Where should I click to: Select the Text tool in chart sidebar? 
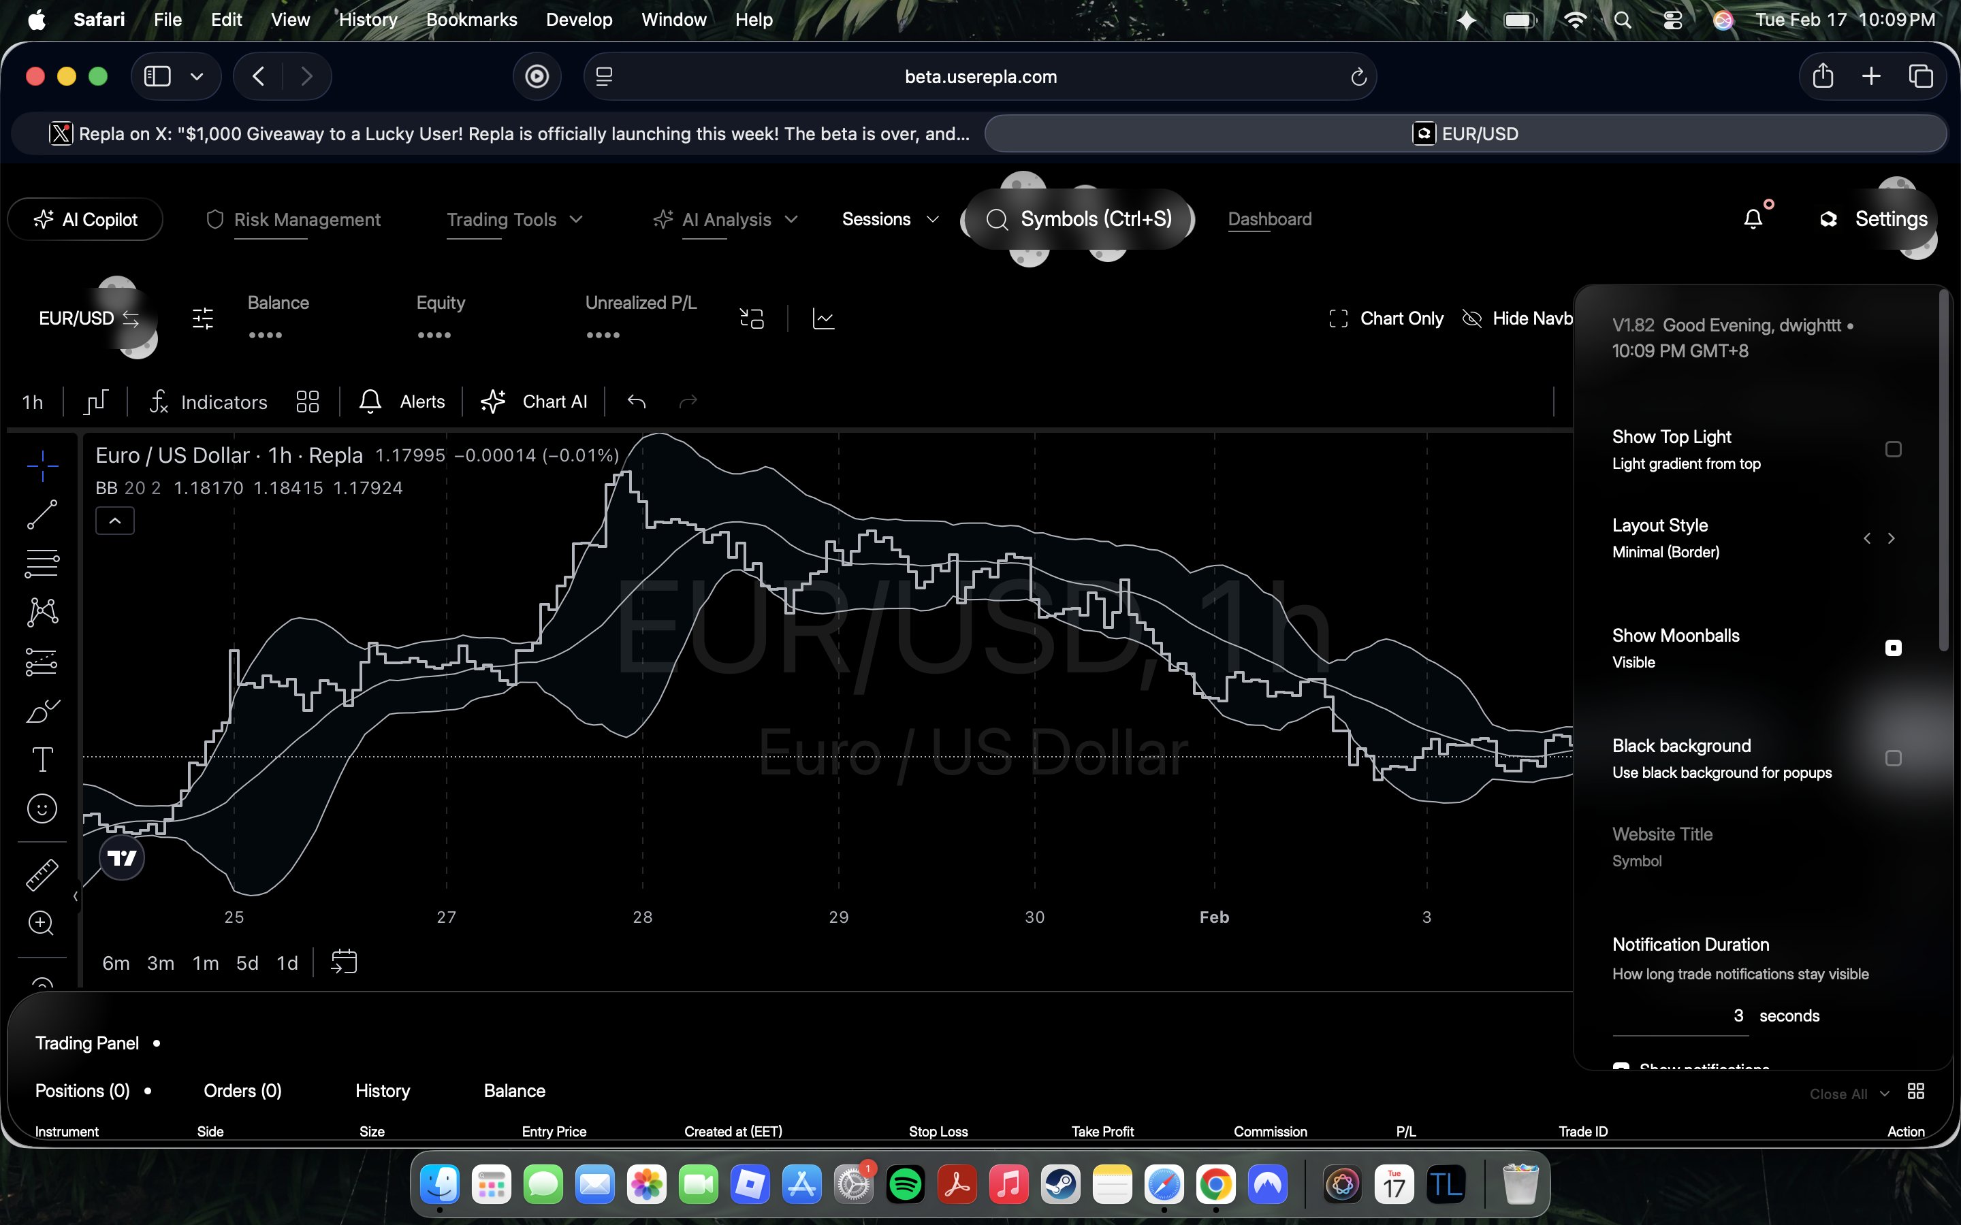[x=42, y=759]
